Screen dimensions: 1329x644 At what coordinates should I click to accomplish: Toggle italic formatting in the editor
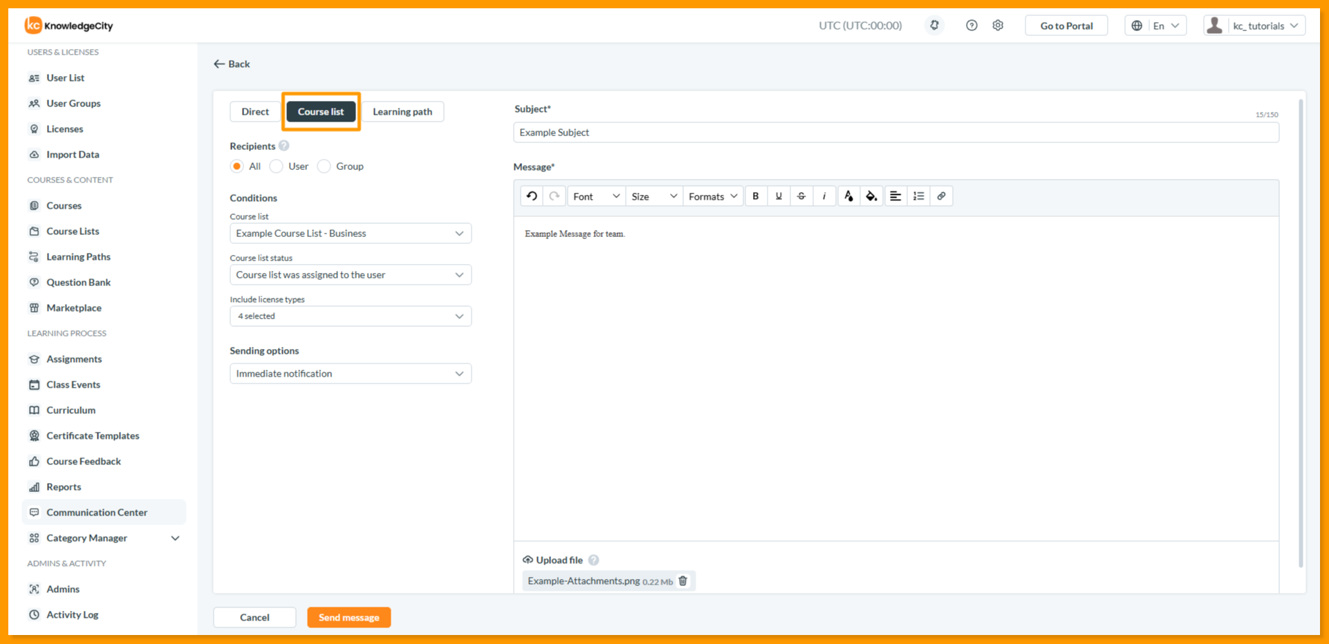[824, 196]
